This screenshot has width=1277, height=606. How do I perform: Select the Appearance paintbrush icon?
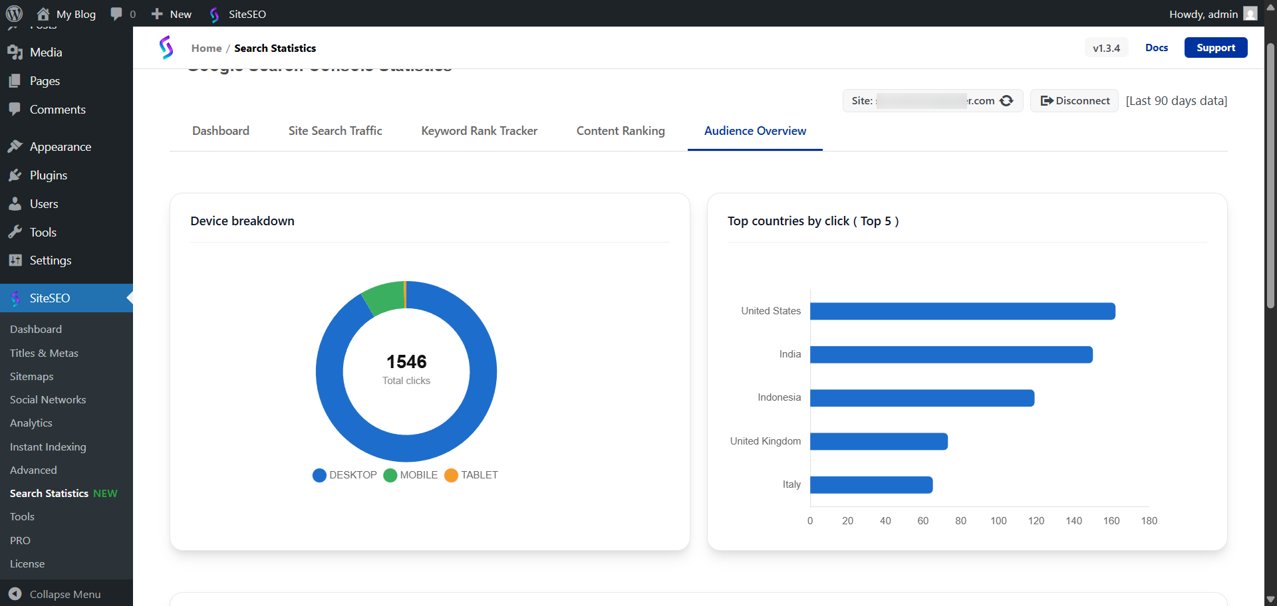[x=16, y=146]
